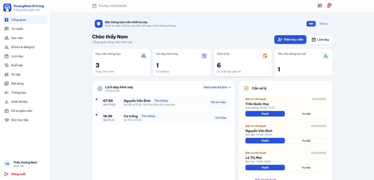The width and height of the screenshot is (374, 180).
Task: Click the Đã xác nhận status badge
Action: 218,102
